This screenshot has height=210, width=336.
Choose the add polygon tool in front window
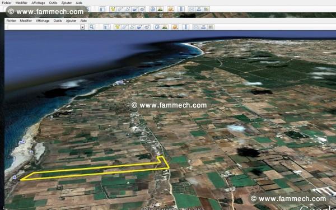click(x=125, y=27)
